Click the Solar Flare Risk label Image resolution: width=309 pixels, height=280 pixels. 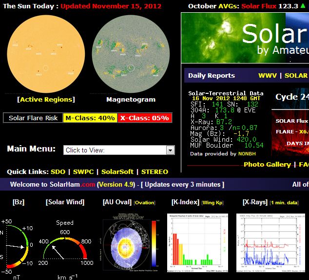pyautogui.click(x=33, y=118)
